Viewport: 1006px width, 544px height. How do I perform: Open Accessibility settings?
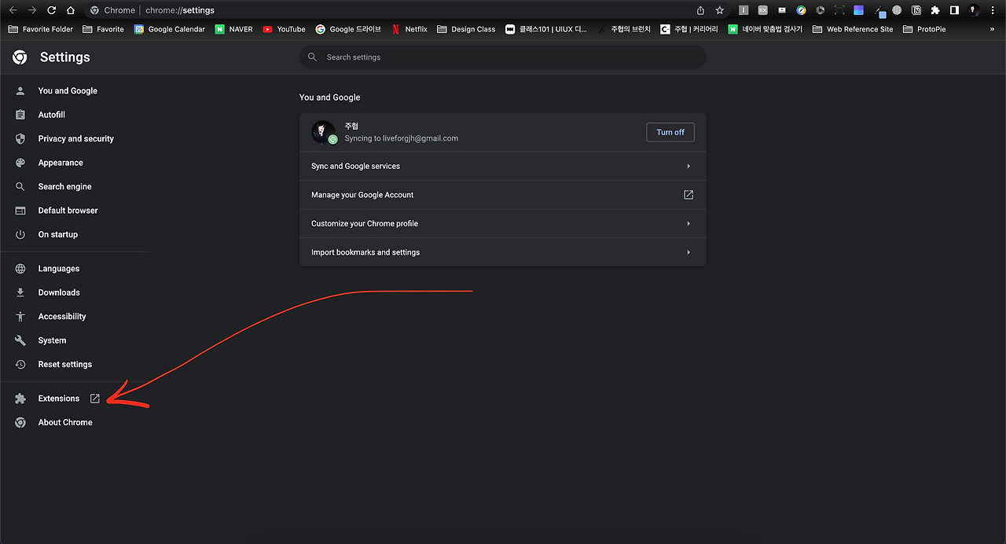(62, 317)
